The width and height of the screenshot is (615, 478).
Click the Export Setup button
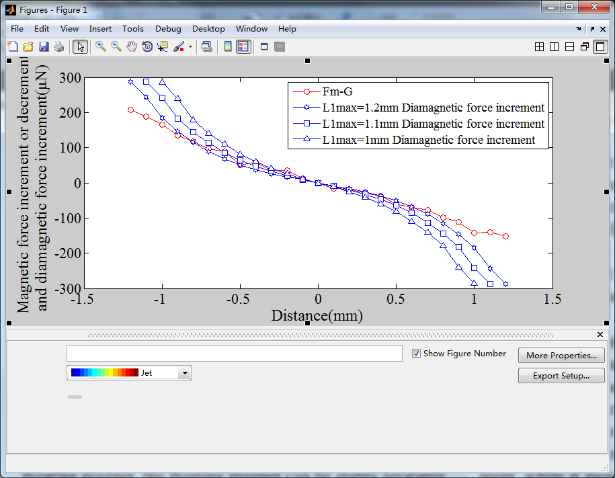(561, 376)
